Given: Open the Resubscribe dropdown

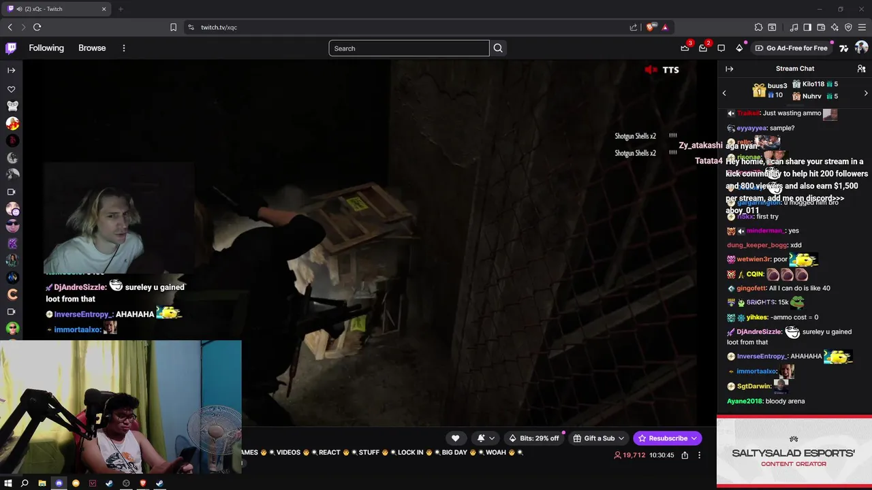Looking at the screenshot, I should [667, 438].
